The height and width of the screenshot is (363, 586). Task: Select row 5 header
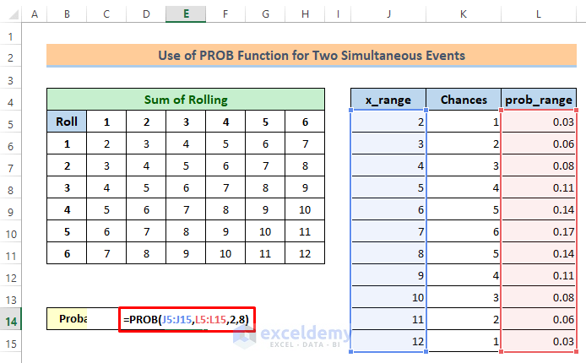(x=11, y=122)
